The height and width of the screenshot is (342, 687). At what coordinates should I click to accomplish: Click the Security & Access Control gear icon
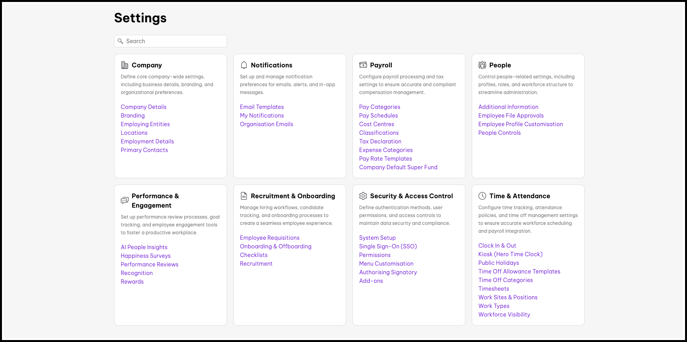click(x=363, y=196)
